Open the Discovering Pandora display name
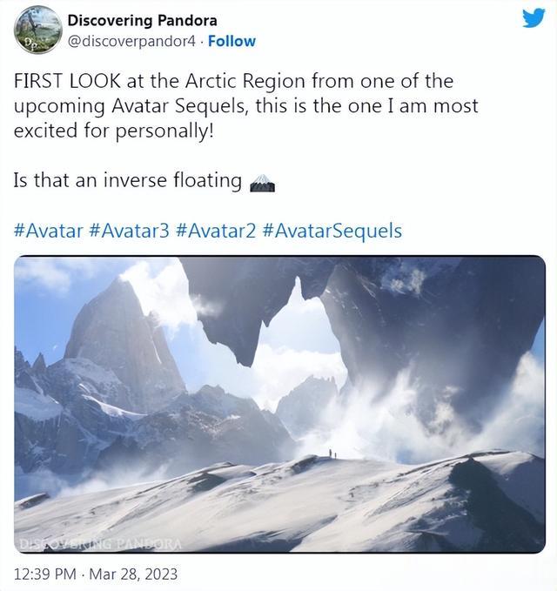The width and height of the screenshot is (557, 591). [142, 20]
